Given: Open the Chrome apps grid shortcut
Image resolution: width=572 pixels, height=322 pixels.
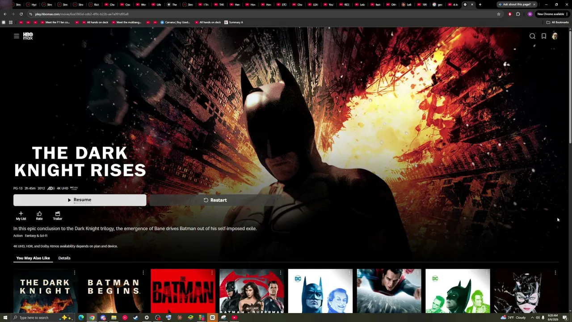Looking at the screenshot, I should (x=11, y=22).
